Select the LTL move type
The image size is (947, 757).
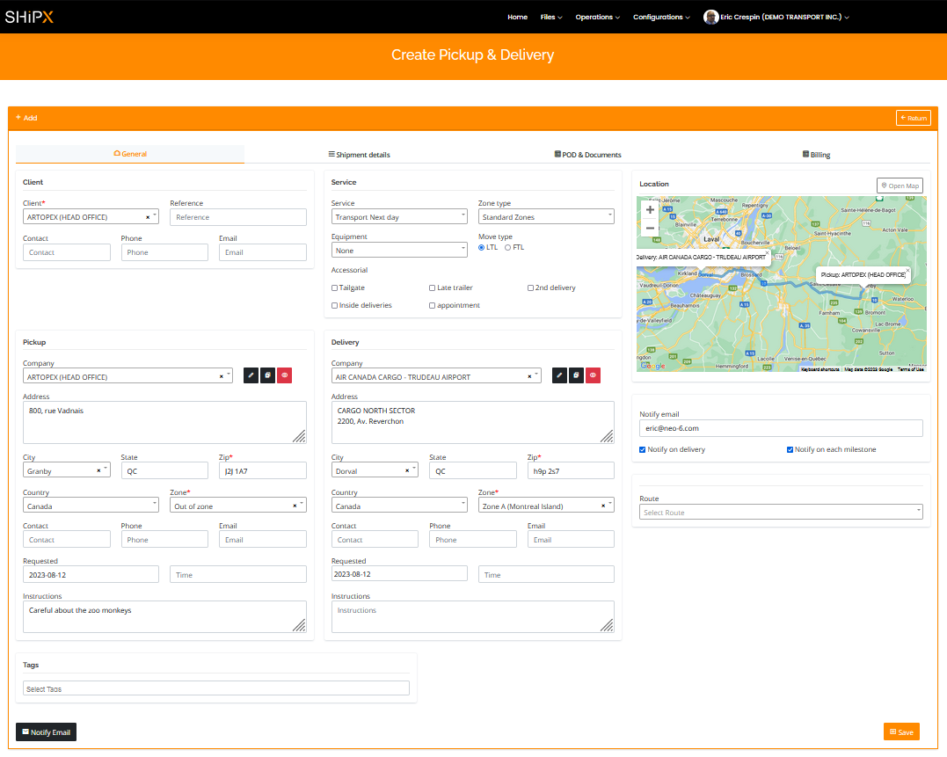pos(481,248)
